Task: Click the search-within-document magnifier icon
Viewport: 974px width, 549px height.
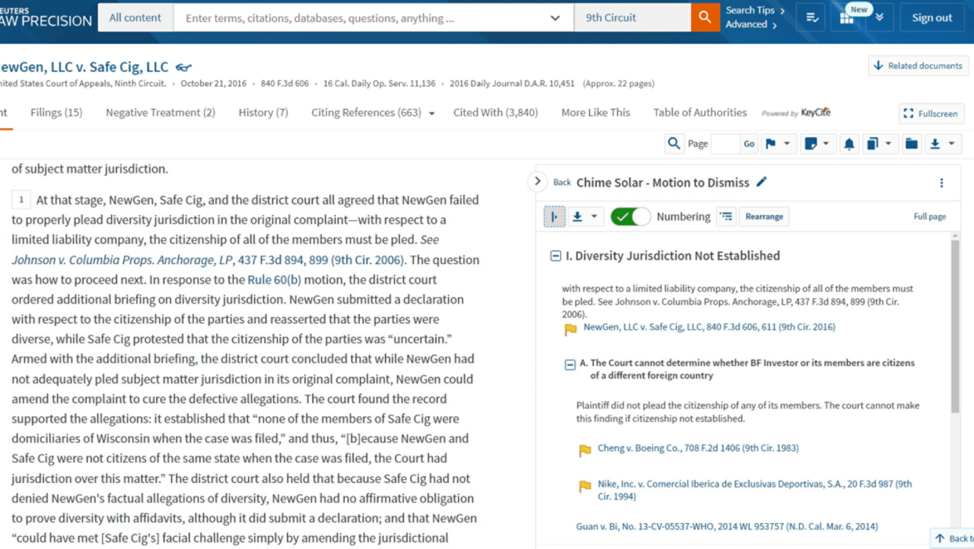Action: point(673,144)
